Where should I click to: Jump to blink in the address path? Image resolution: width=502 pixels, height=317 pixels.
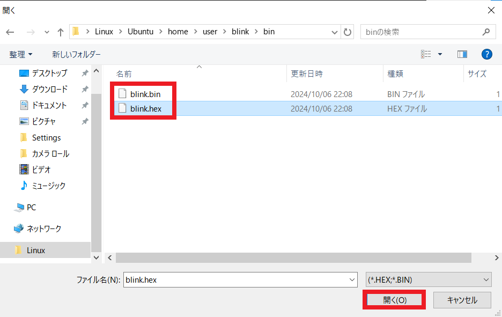[x=240, y=32]
